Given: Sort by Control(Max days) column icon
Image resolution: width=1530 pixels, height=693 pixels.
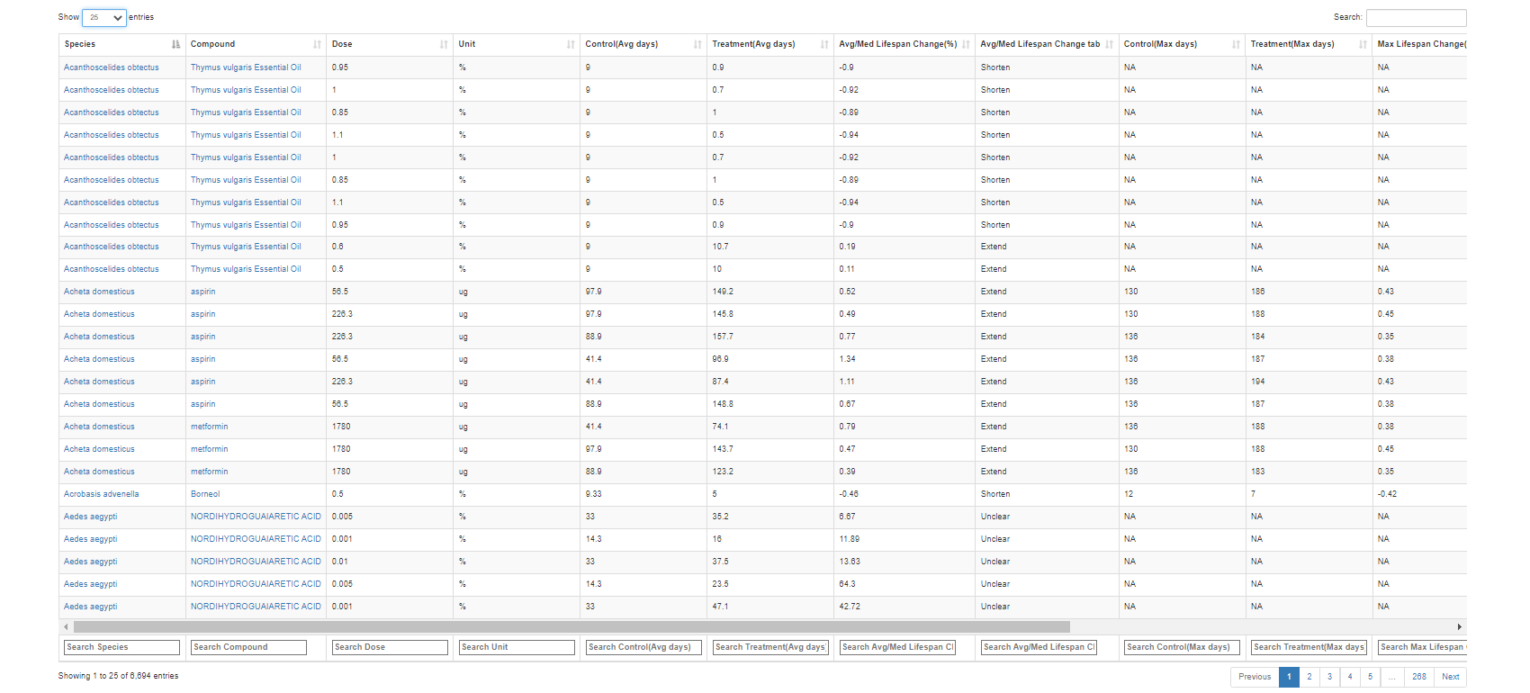Looking at the screenshot, I should tap(1236, 44).
